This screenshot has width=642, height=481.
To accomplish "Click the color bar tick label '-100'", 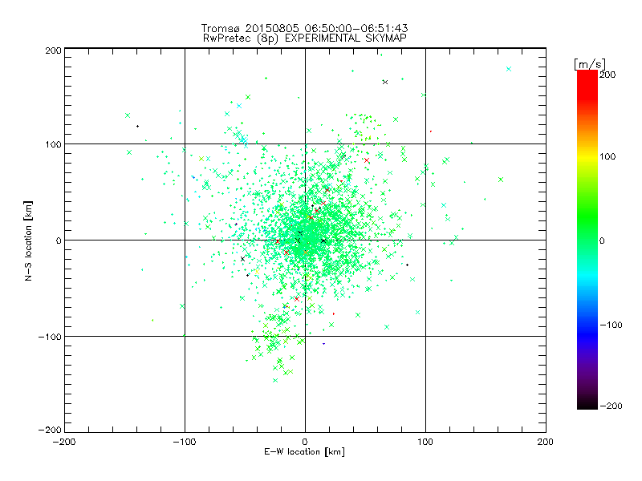I will 611,325.
